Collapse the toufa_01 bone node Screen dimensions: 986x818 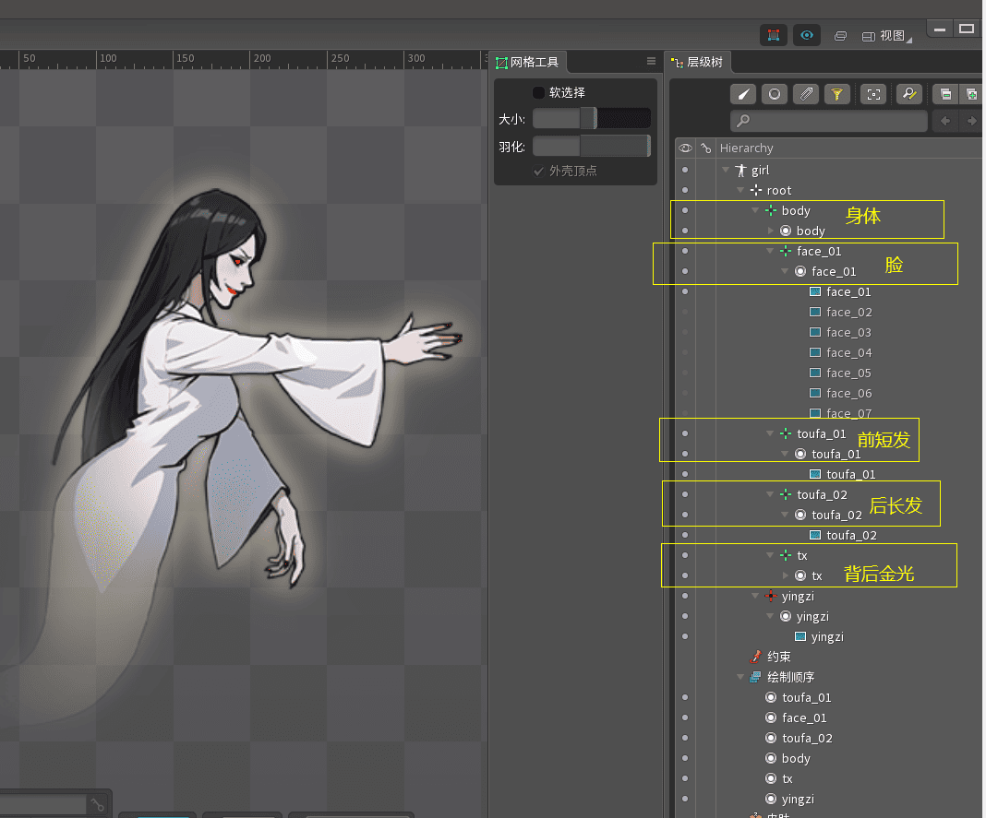(x=770, y=433)
